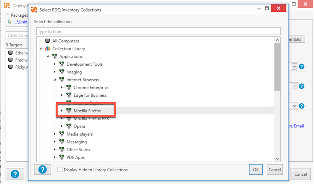Viewport: 314px width, 184px height.
Task: Select the PDF Apps collection label
Action: tap(75, 158)
